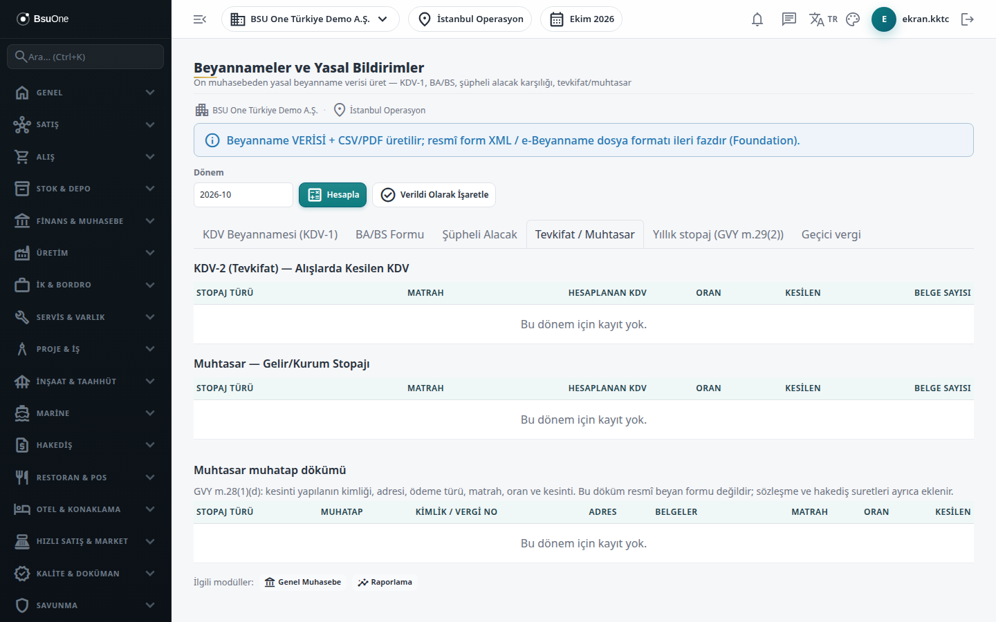The width and height of the screenshot is (996, 622).
Task: Switch to KDV Beyannamesi (KDV-1) tab
Action: 270,234
